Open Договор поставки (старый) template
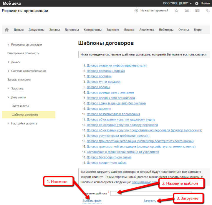The width and height of the screenshot is (212, 205). pos(106,71)
